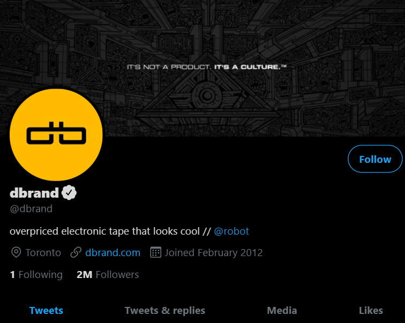Click the chain link icon
The image size is (405, 323).
coord(76,252)
